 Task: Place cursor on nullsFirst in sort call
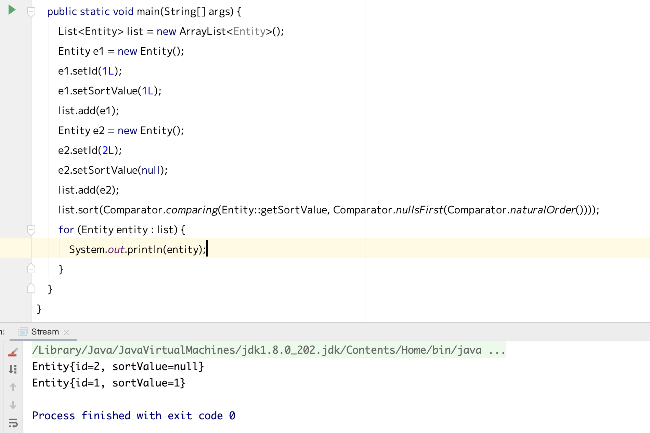(x=419, y=210)
